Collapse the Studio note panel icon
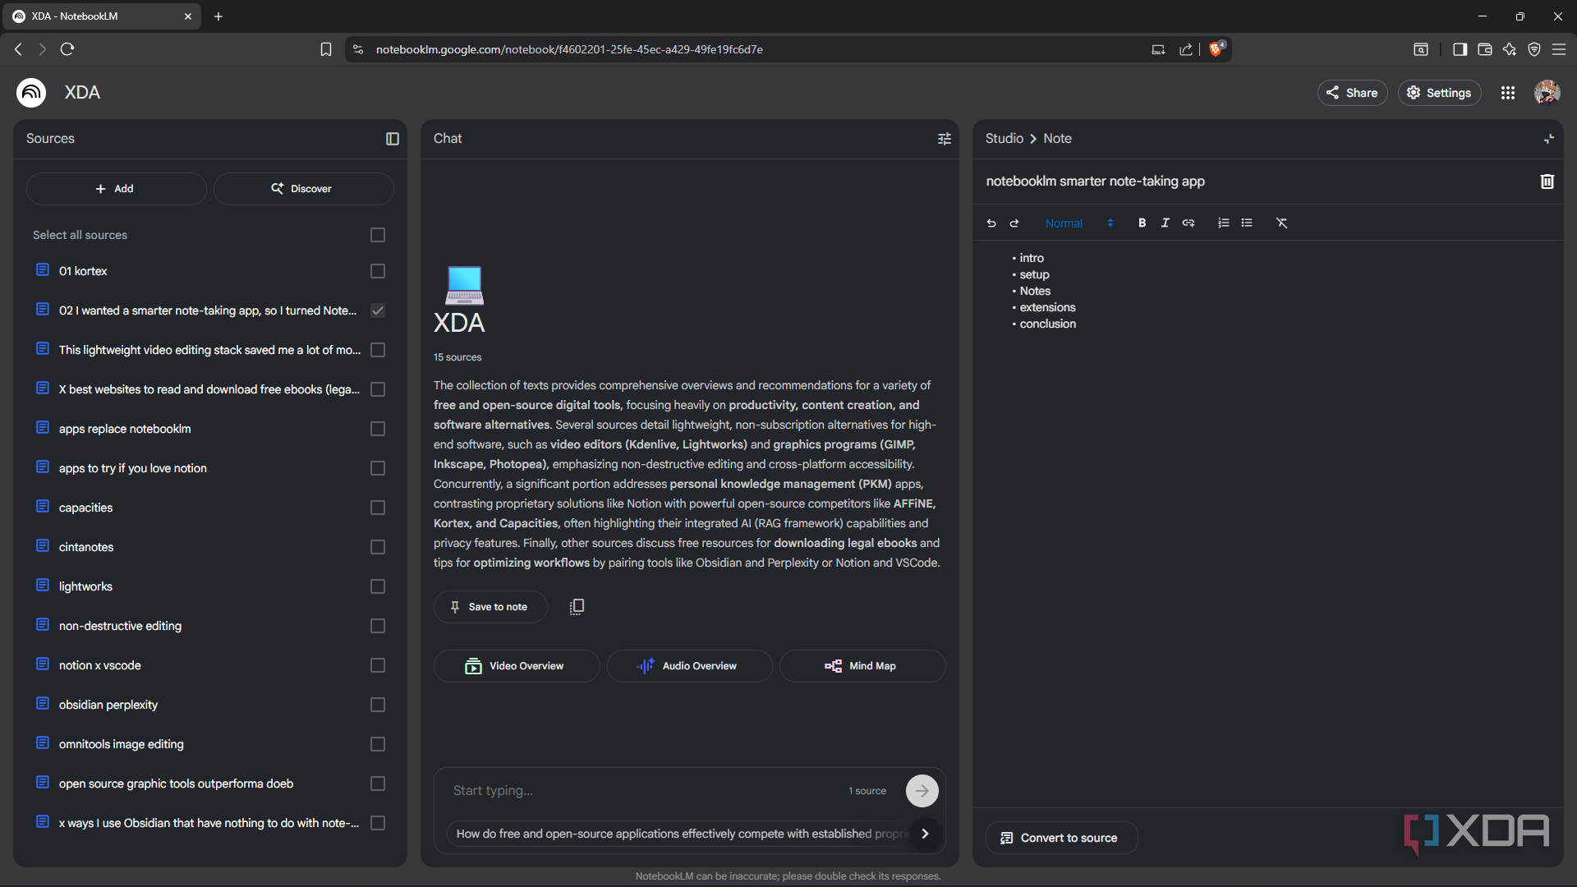This screenshot has width=1577, height=887. 1549,139
